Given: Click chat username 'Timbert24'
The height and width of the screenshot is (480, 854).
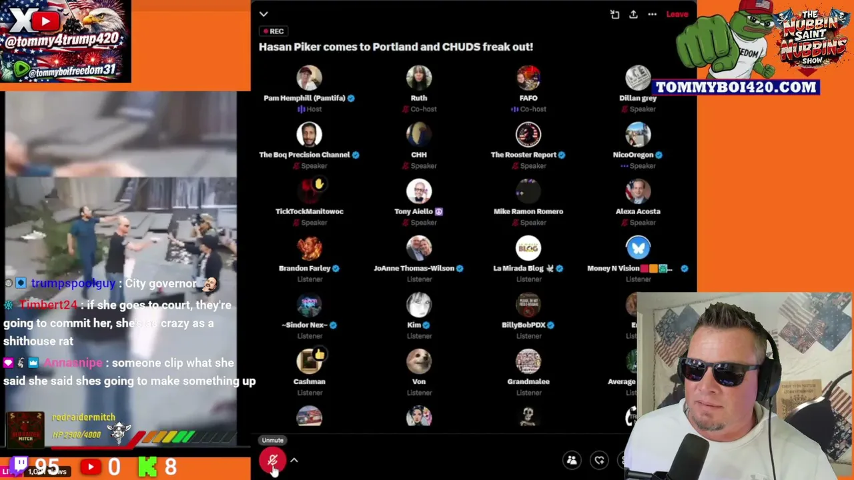Looking at the screenshot, I should tap(48, 305).
